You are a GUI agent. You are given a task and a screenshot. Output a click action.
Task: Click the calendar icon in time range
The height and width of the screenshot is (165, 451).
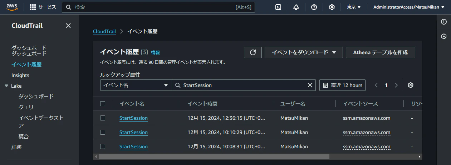pos(325,85)
